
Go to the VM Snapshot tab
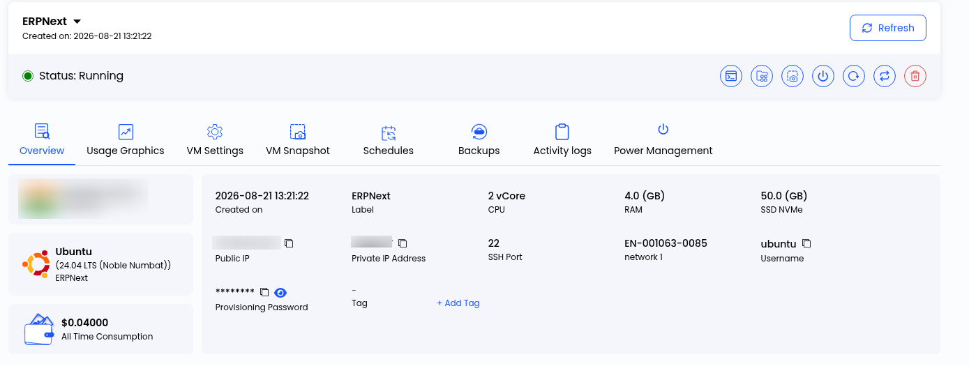click(x=298, y=140)
